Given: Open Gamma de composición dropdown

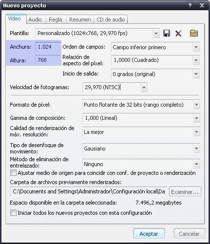Looking at the screenshot, I should pos(196,118).
